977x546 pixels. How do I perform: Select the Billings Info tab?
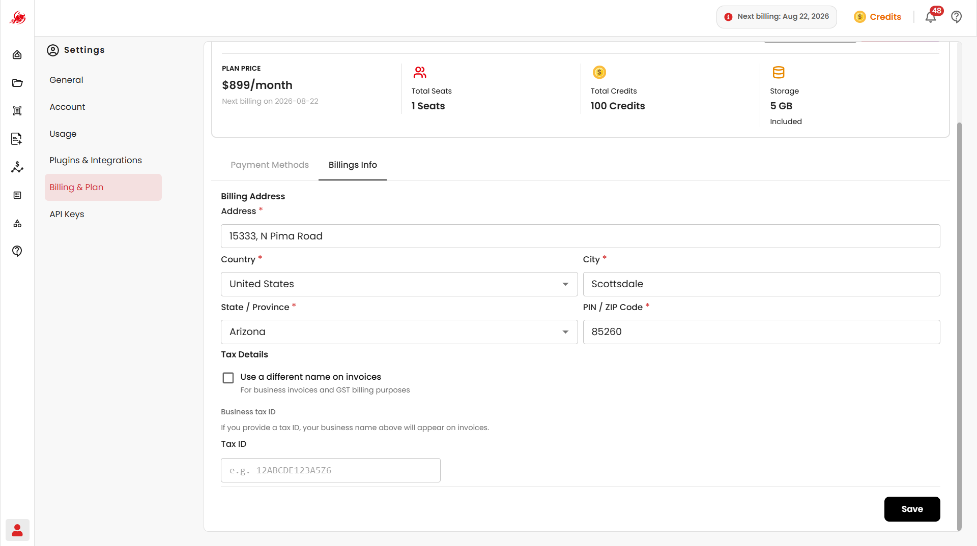(353, 165)
